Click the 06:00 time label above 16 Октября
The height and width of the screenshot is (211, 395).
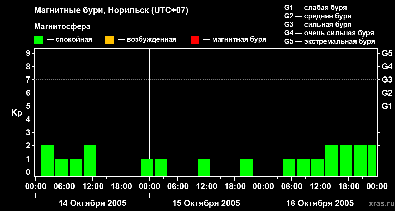pos(292,186)
